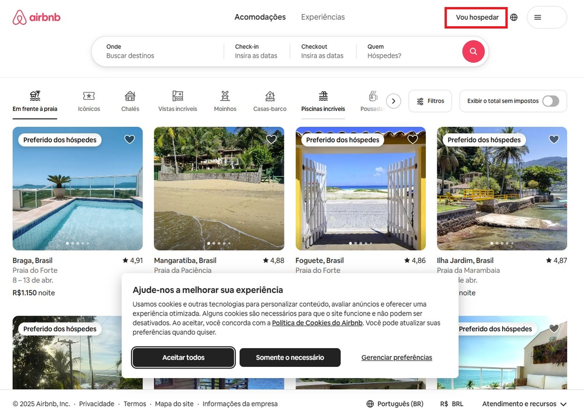Click the 4,88 star rating
The height and width of the screenshot is (416, 584).
click(x=273, y=261)
